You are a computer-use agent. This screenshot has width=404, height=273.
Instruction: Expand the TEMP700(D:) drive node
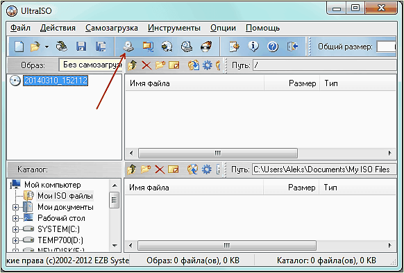pyautogui.click(x=16, y=240)
